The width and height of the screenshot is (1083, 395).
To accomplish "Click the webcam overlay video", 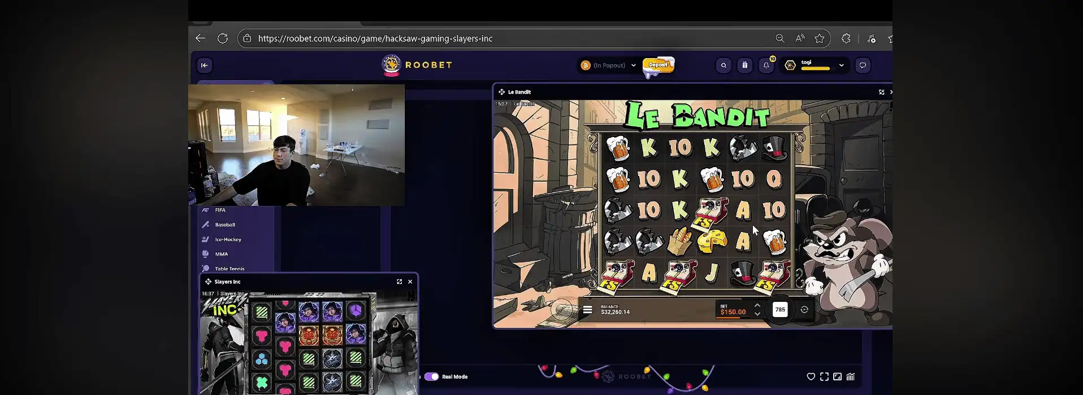I will [296, 145].
